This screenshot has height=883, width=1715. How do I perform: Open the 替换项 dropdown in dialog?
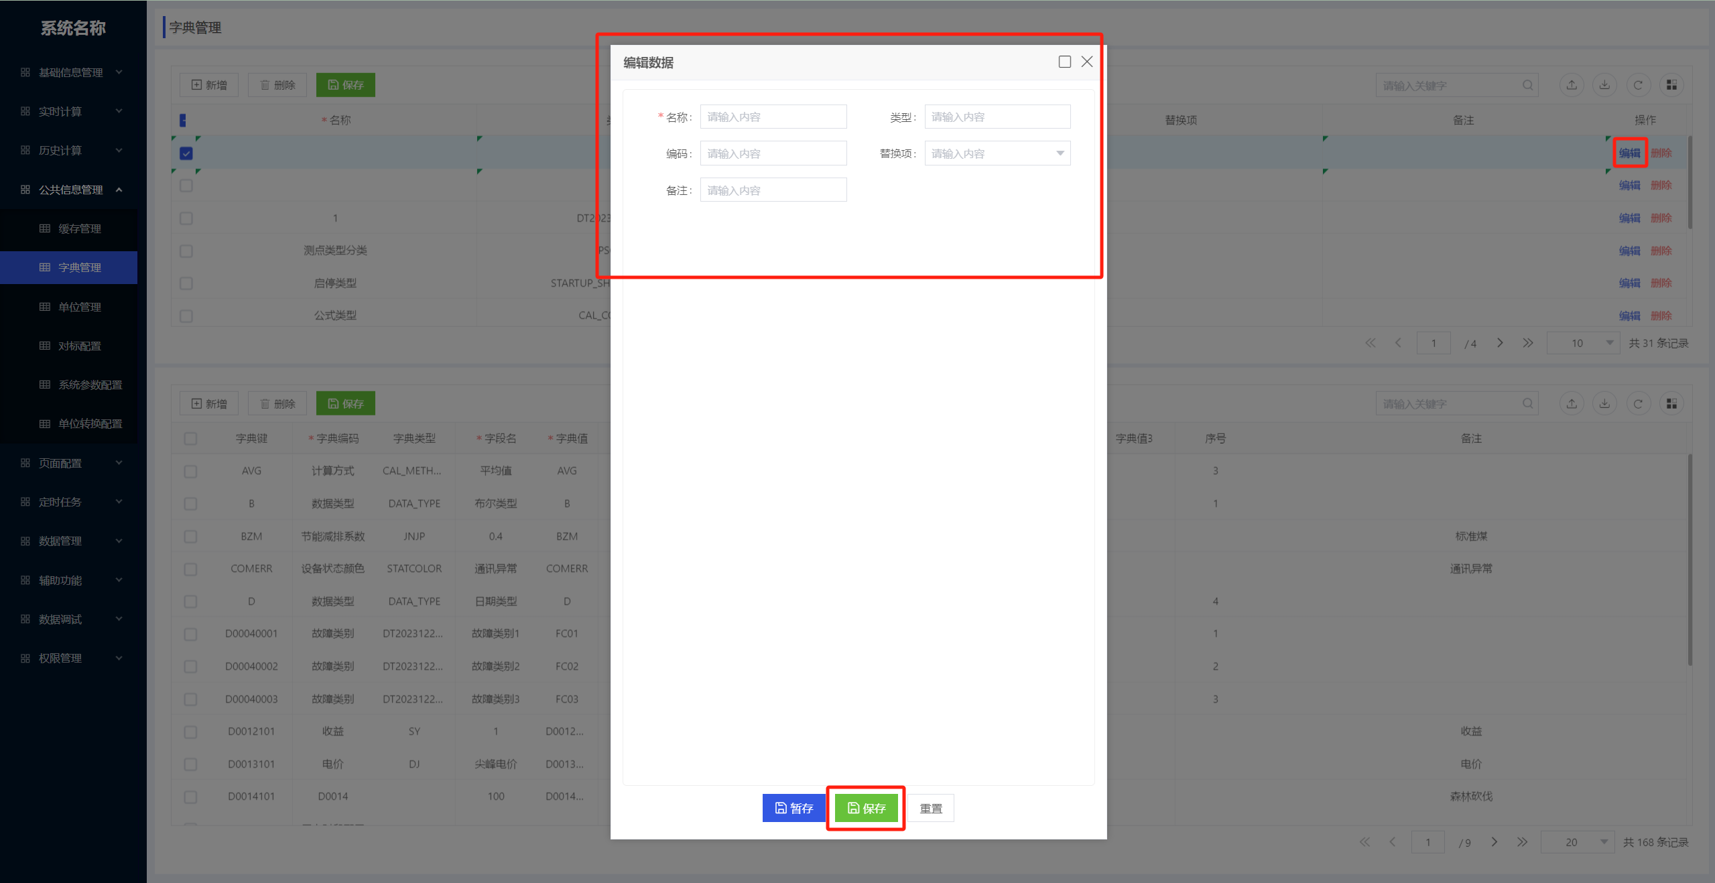997,153
